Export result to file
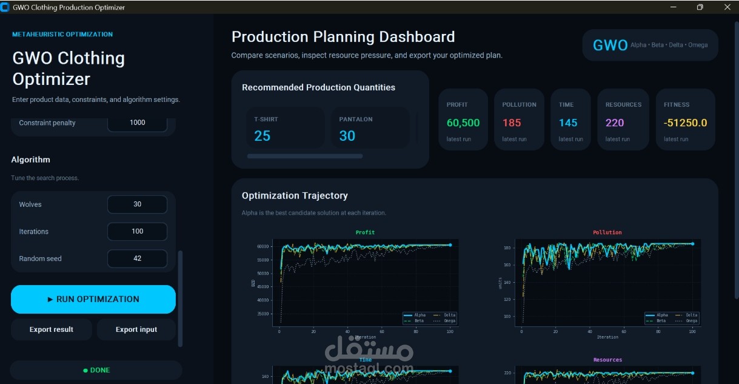The image size is (739, 384). (x=52, y=329)
